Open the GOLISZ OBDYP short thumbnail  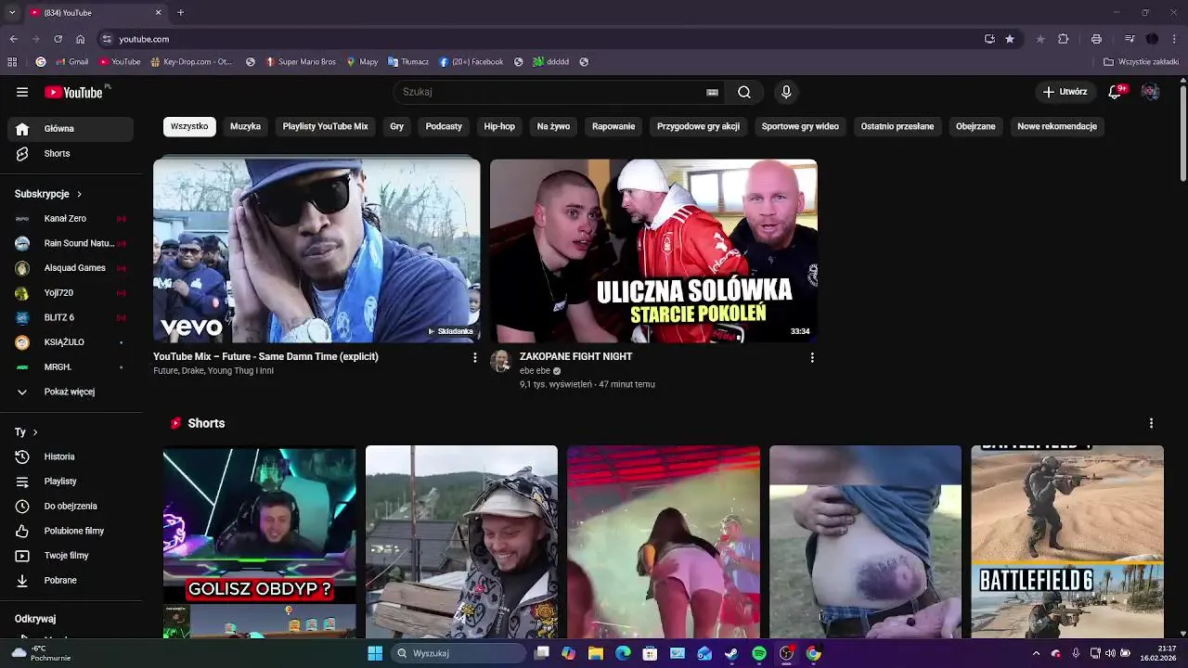[259, 542]
